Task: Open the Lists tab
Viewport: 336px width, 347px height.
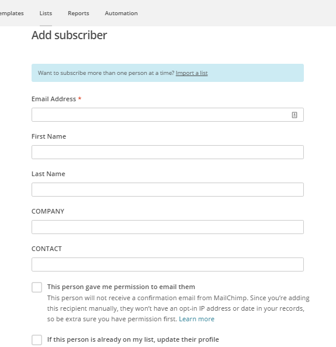Action: pyautogui.click(x=46, y=13)
